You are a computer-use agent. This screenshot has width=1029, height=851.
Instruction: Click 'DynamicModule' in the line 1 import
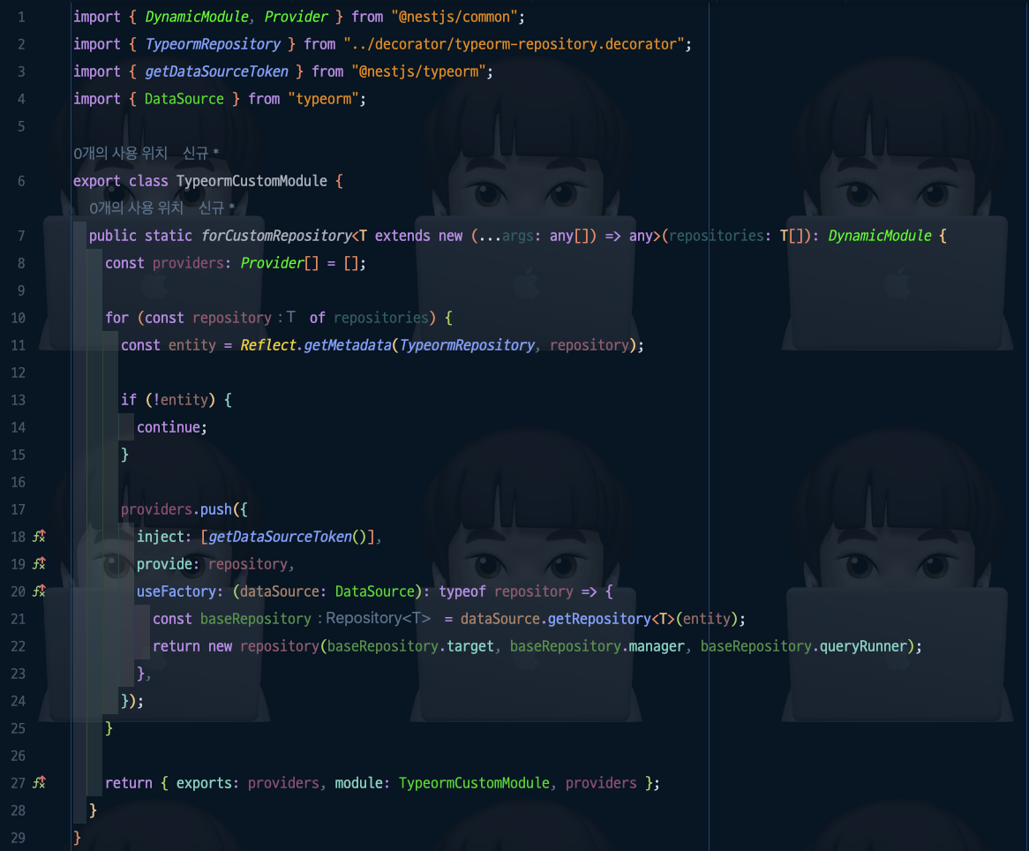coord(197,17)
